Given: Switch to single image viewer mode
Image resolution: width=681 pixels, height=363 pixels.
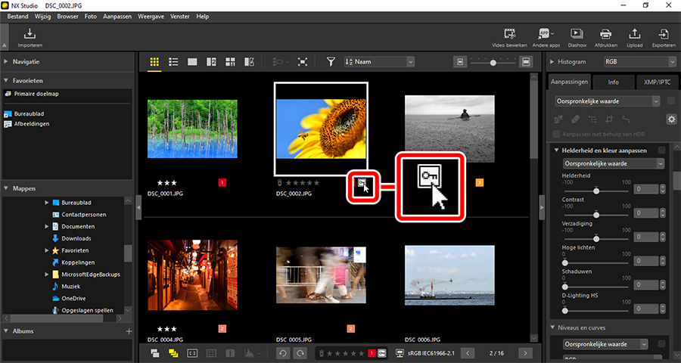Looking at the screenshot, I should point(192,62).
